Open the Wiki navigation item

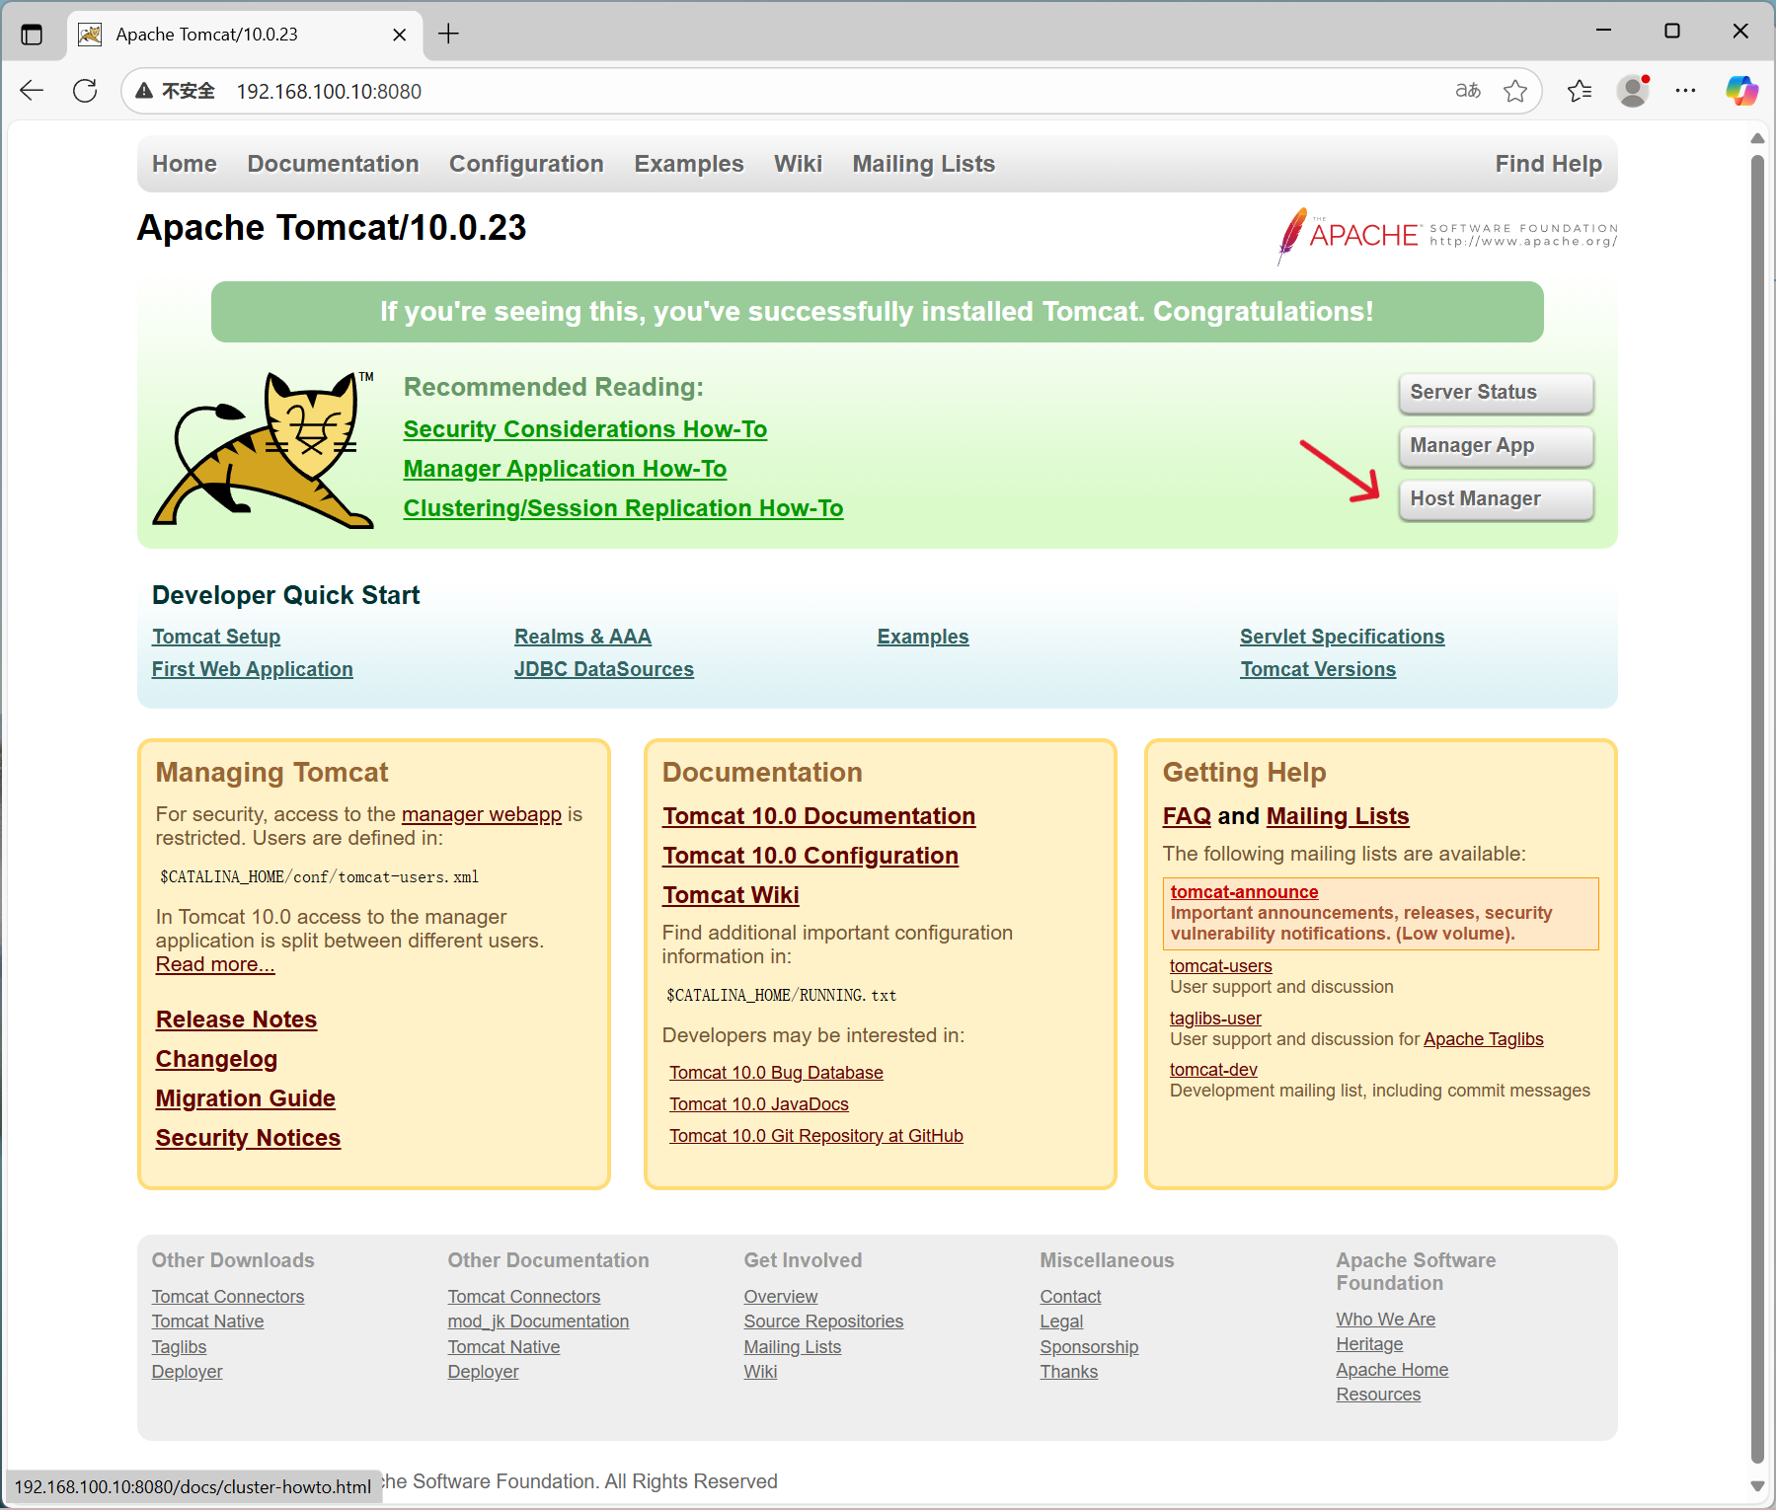click(798, 164)
